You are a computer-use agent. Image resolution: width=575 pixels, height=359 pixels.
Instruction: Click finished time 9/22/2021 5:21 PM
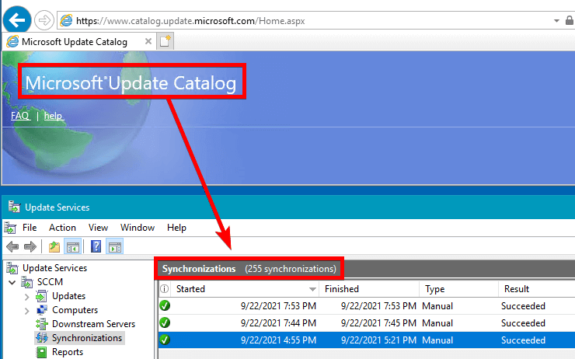point(378,340)
